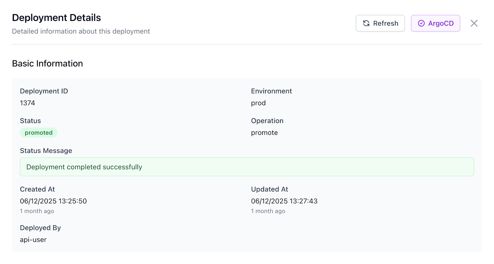Click the Basic Information section heading
Screen dimensions: 494x264
[x=48, y=63]
